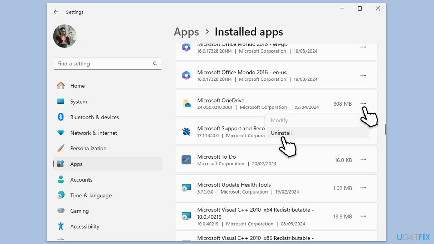Navigate back using the Apps breadcrumb
Viewport: 434px width, 244px height.
click(186, 32)
